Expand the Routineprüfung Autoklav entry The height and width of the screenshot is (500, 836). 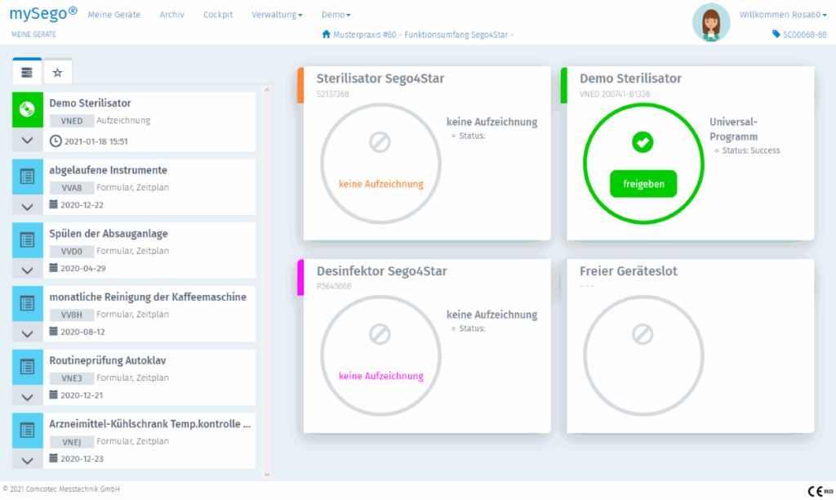point(27,397)
